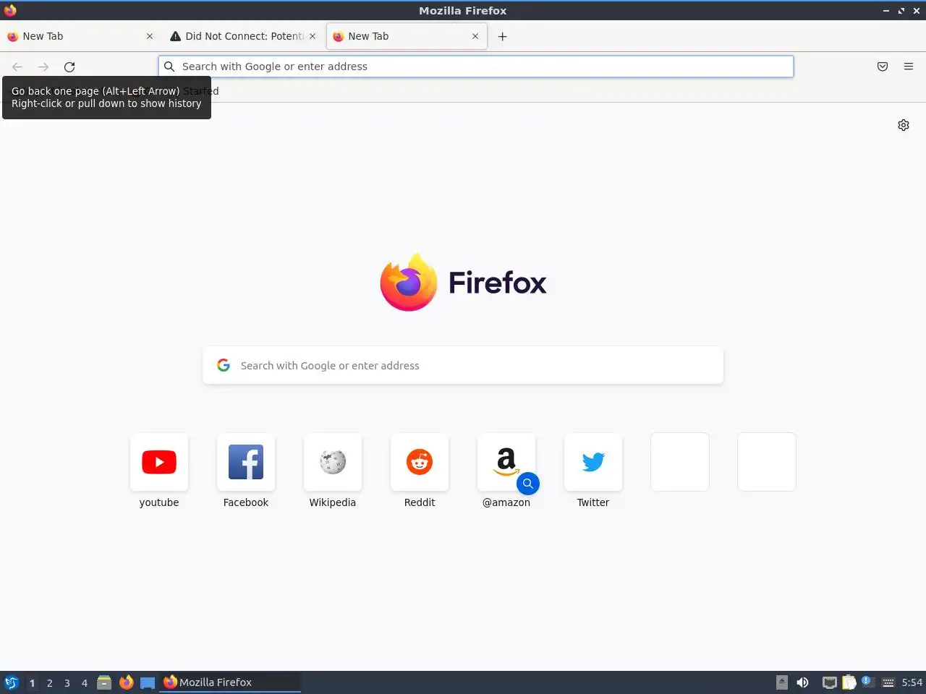Click the show desktop taskbar icon

tap(148, 682)
